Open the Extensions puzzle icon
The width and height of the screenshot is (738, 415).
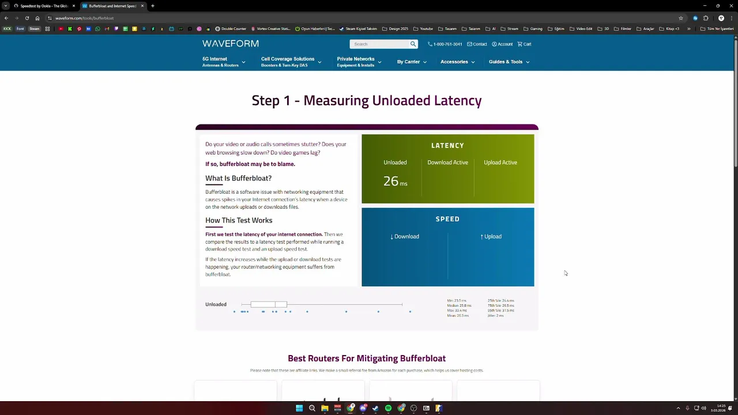coord(706,18)
